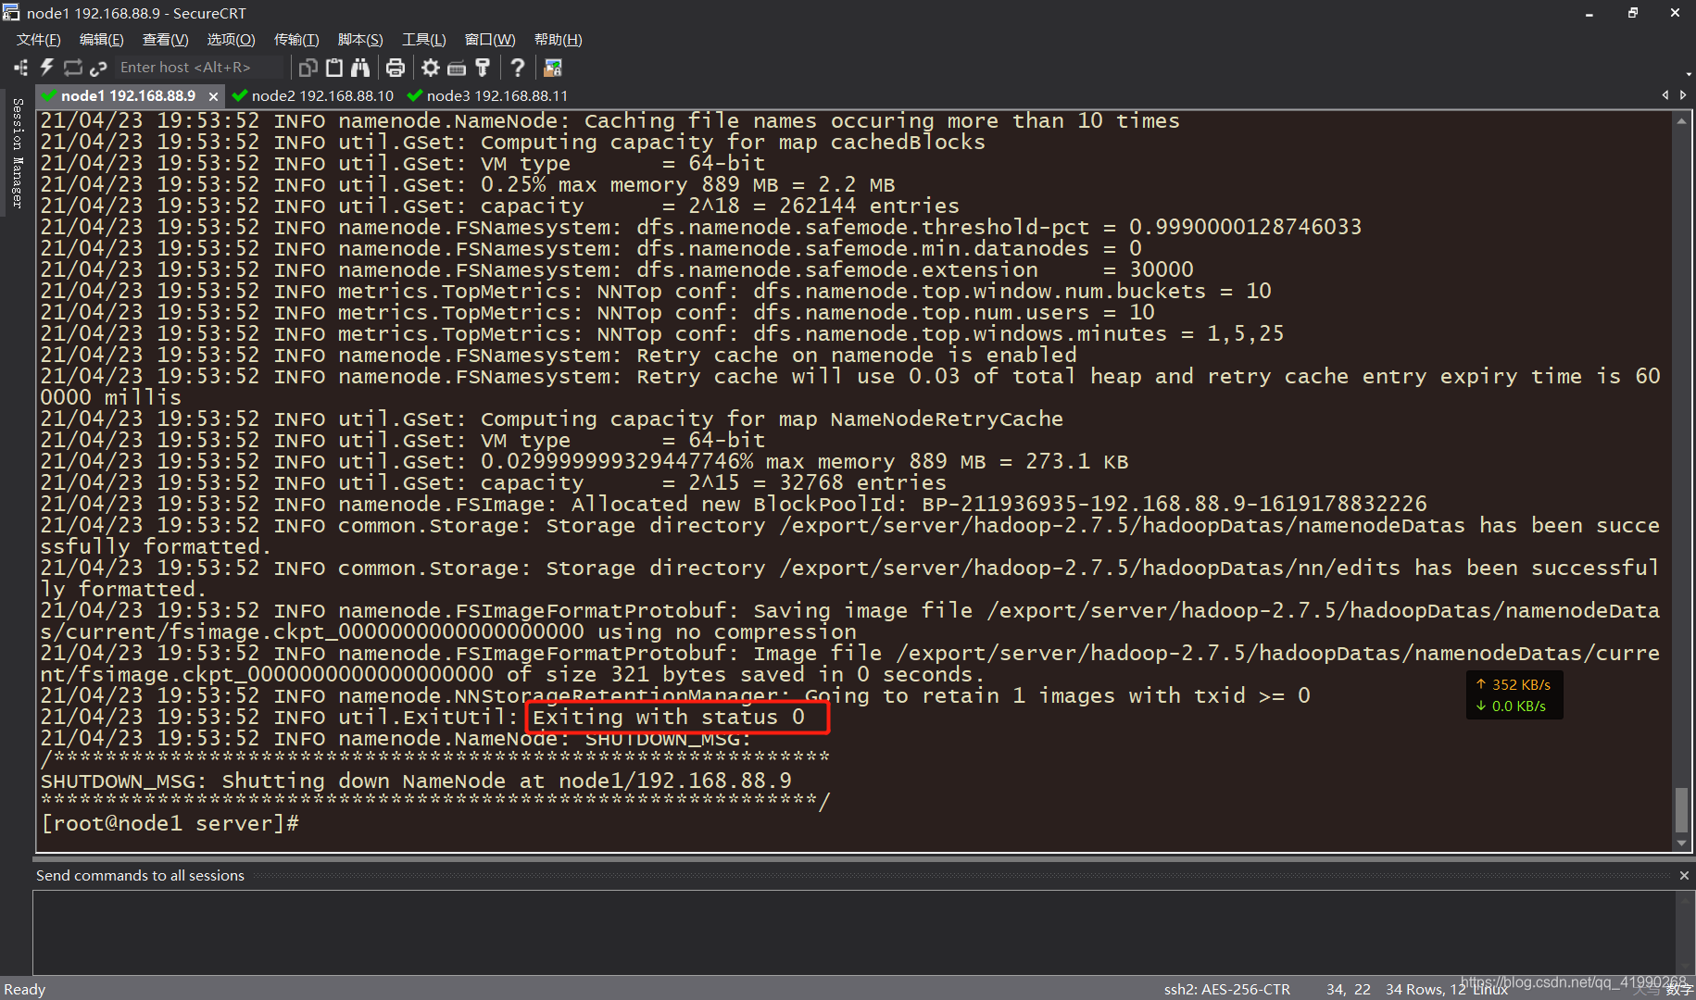Click the Public Key key icon
This screenshot has height=1000, width=1696.
click(483, 68)
